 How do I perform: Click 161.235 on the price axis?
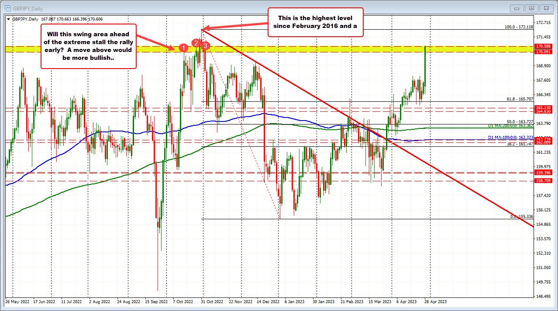pos(544,152)
